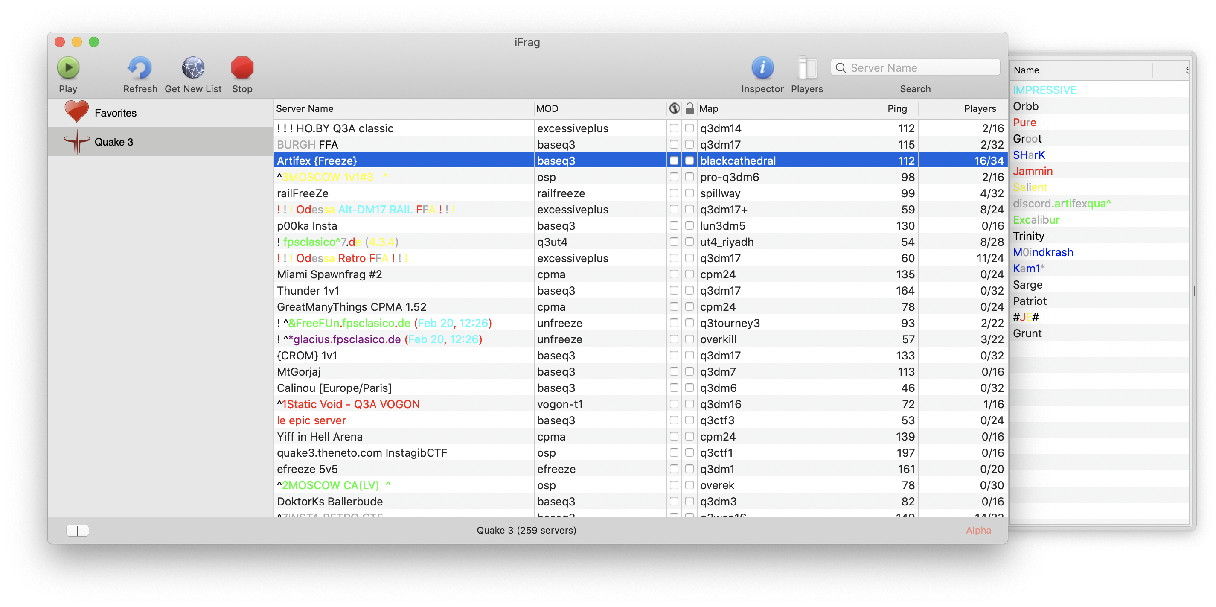This screenshot has height=607, width=1216.
Task: Click the green Play toolbar icon
Action: pyautogui.click(x=68, y=68)
